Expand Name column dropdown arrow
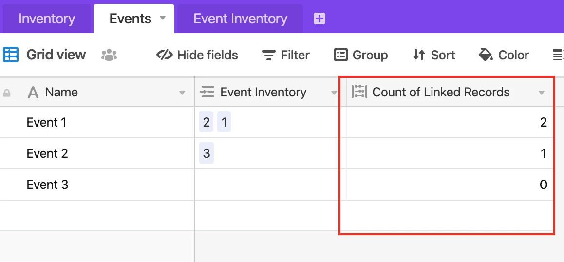Screen dimensions: 564x262 [x=182, y=93]
